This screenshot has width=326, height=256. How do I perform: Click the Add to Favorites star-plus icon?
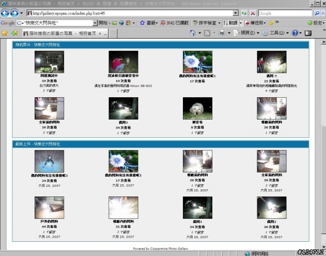[15, 33]
